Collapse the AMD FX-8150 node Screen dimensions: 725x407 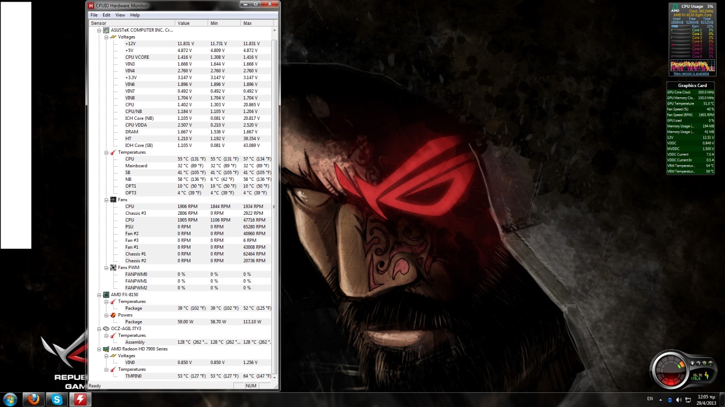pos(99,295)
